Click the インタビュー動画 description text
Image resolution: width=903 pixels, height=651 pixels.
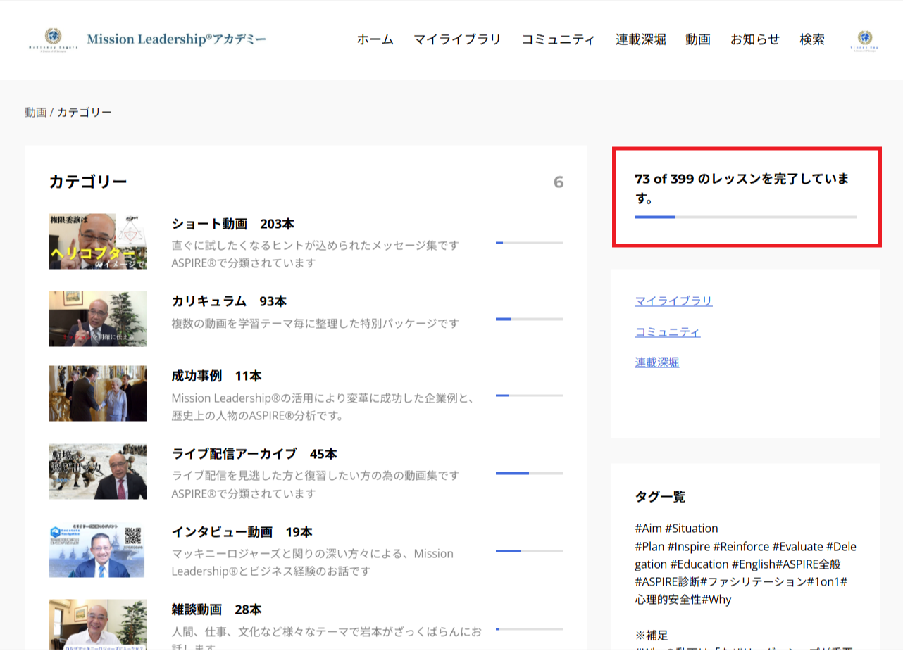coord(313,562)
